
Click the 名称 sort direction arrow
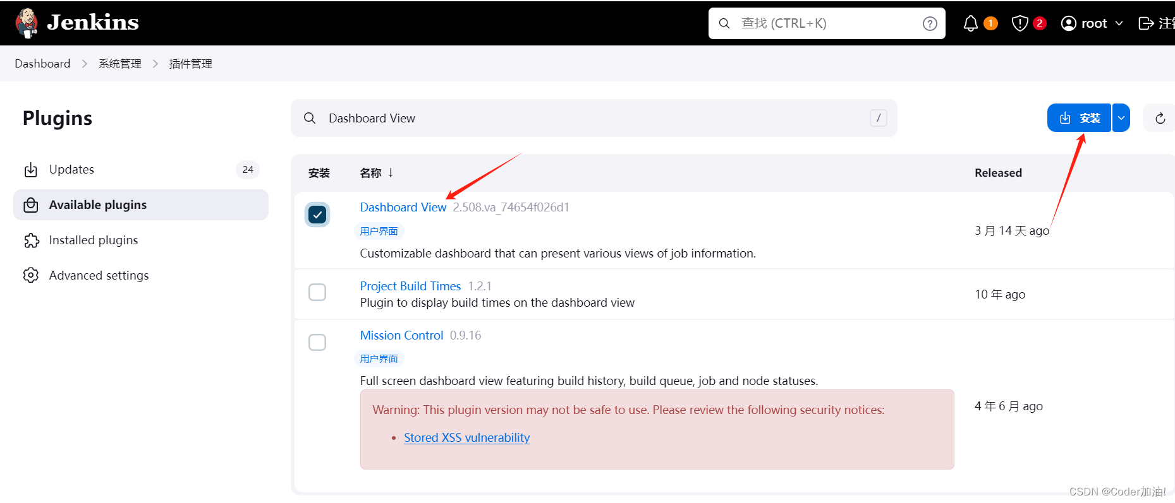point(391,172)
